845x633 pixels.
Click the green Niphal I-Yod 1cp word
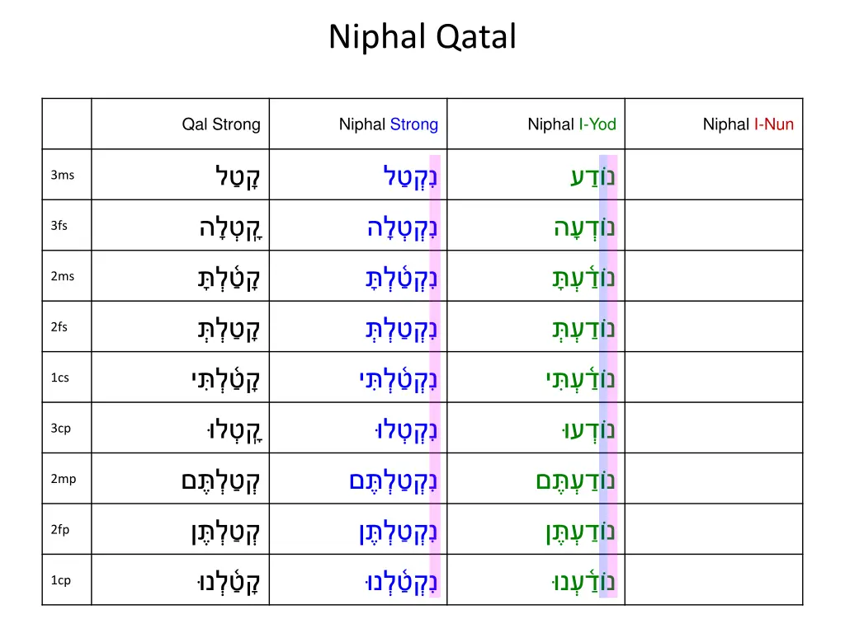point(583,581)
